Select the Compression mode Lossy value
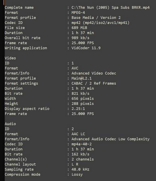156x181 pixels. point(77,174)
